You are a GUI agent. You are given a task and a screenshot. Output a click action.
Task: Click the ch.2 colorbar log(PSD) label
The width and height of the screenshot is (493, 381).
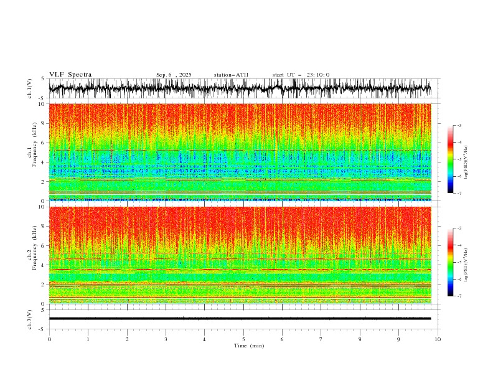click(466, 265)
